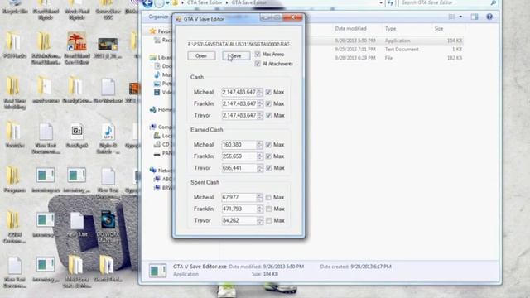530x298 pixels.
Task: Click the palm tree shortcut icon on desktop
Action: [x=77, y=41]
